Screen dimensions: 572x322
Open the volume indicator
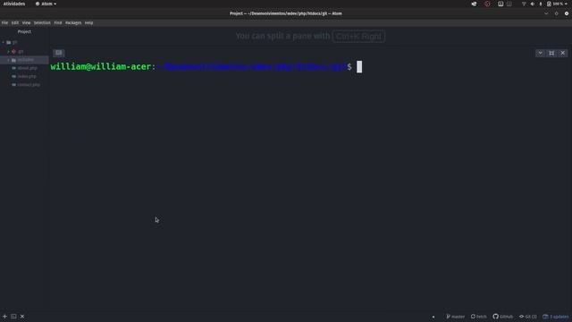coord(533,4)
